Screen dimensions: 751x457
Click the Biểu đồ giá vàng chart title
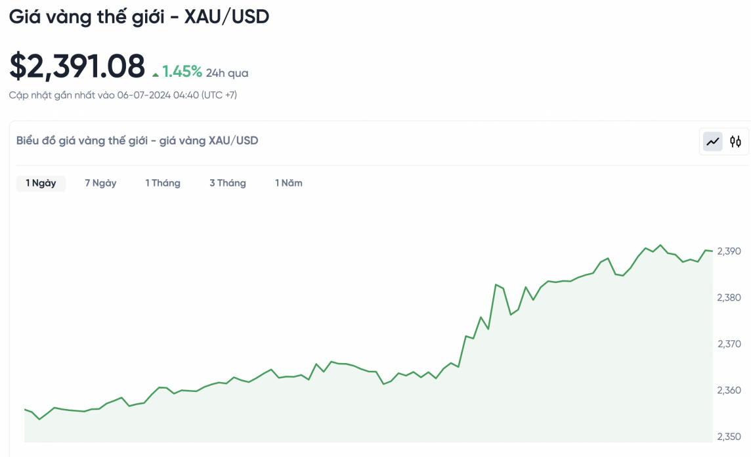coord(137,141)
